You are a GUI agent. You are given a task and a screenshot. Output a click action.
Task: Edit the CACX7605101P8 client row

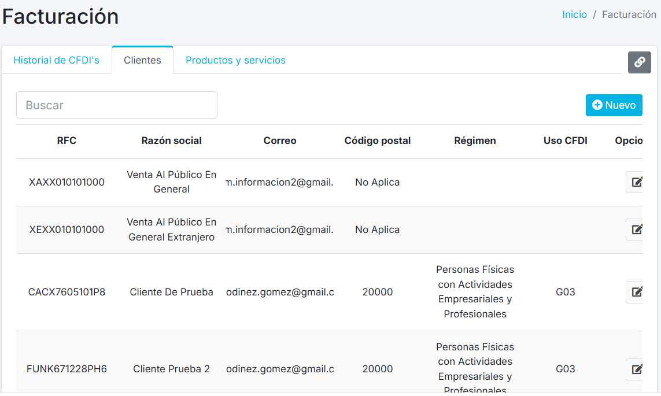point(636,292)
